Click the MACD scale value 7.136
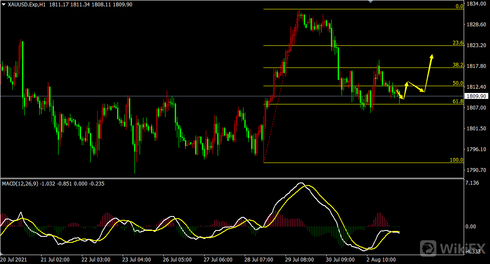 pos(473,183)
